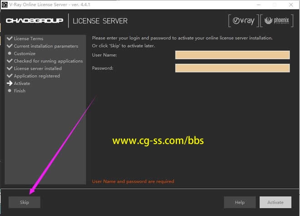Click the V-Ray title bar app icon
The width and height of the screenshot is (300, 216).
(x=4, y=5)
